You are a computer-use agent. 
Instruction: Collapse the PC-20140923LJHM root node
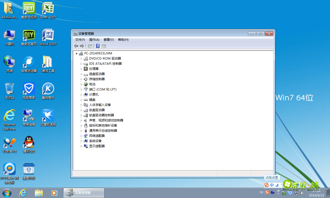coord(76,53)
